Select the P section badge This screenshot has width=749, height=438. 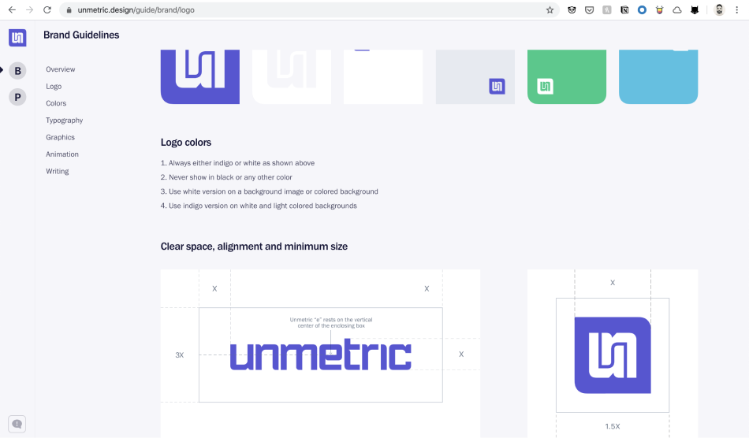tap(17, 98)
